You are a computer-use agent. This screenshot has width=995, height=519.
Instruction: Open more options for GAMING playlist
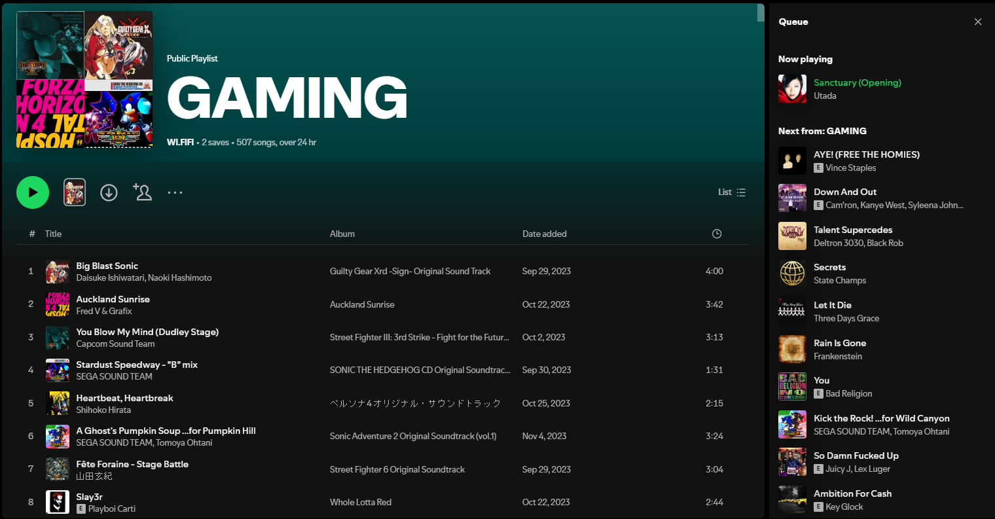(175, 192)
